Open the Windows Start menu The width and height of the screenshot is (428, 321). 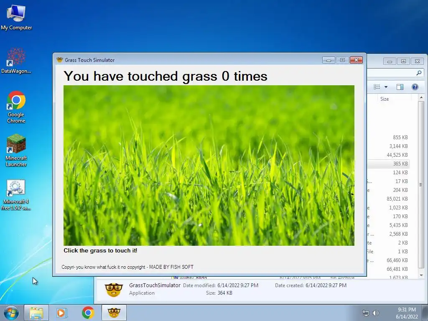(11, 313)
